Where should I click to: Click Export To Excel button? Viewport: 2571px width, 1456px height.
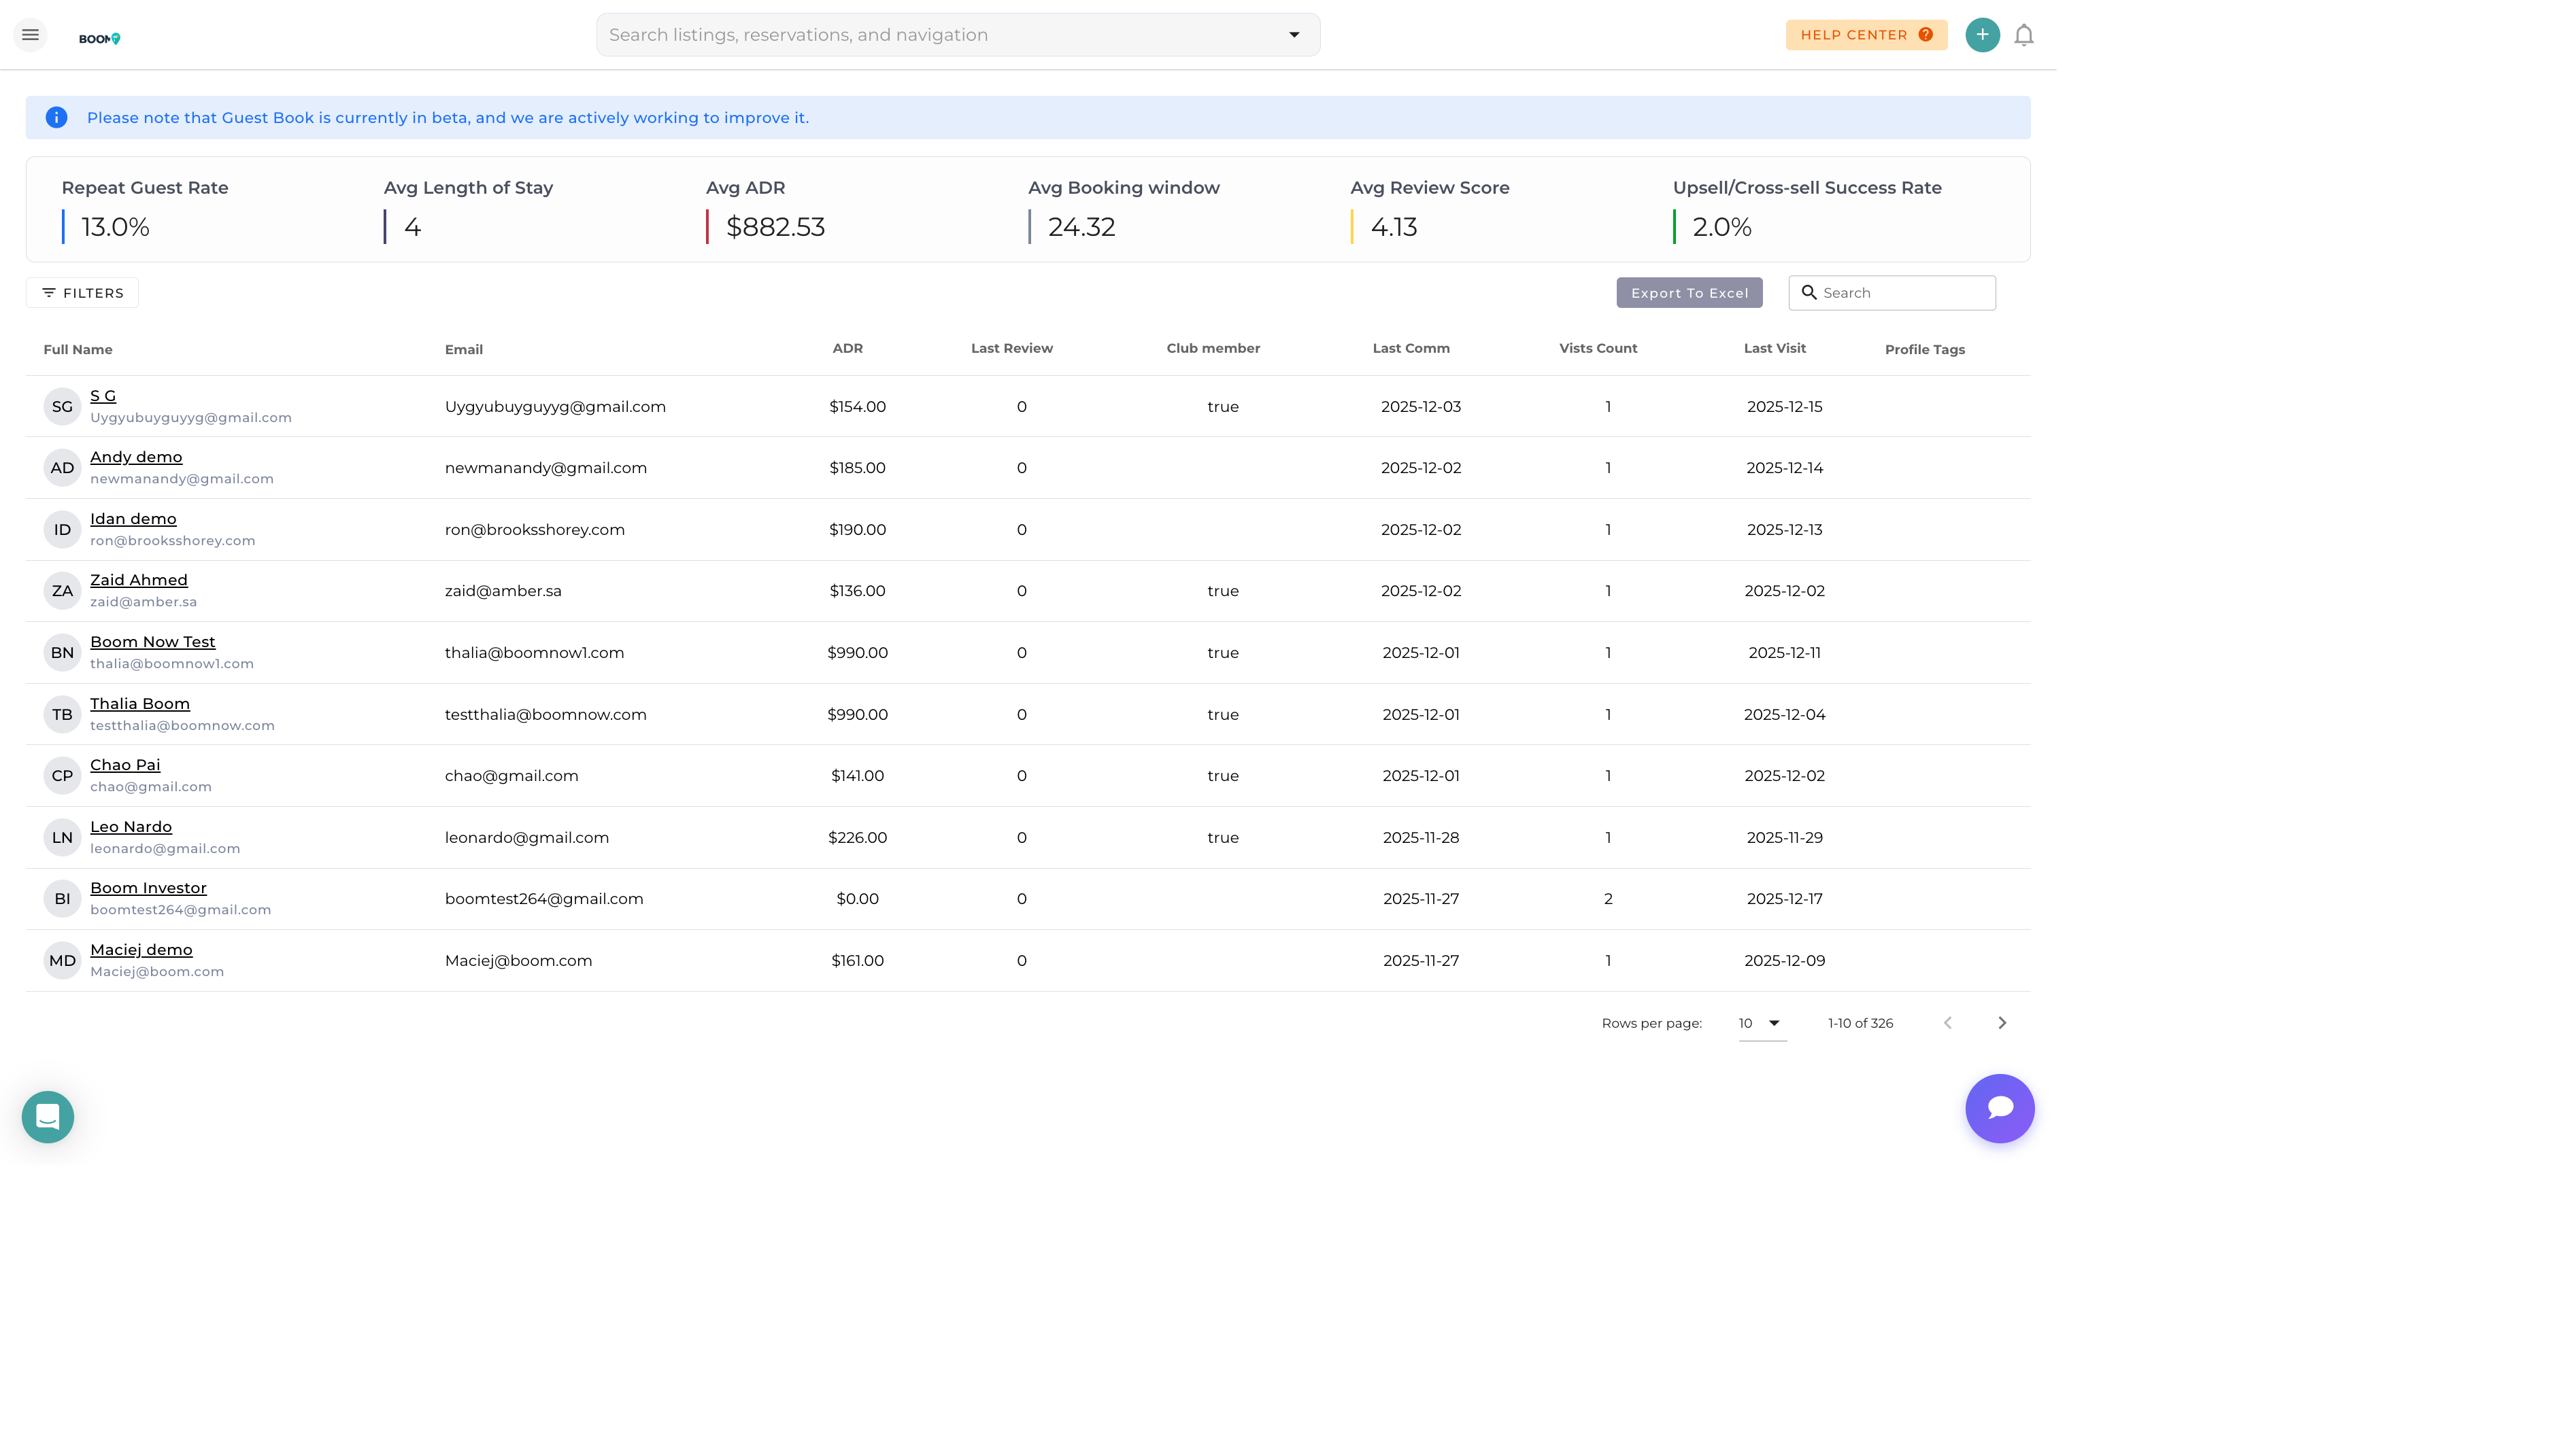[x=1689, y=293]
